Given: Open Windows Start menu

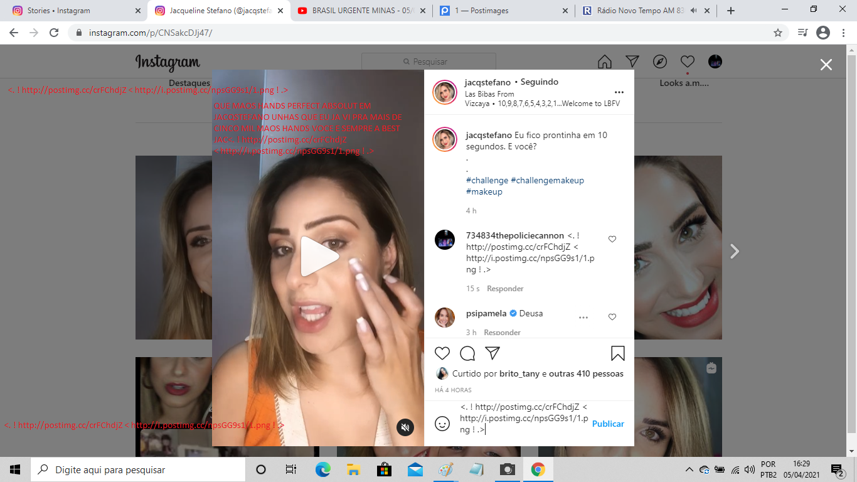Looking at the screenshot, I should (x=15, y=469).
